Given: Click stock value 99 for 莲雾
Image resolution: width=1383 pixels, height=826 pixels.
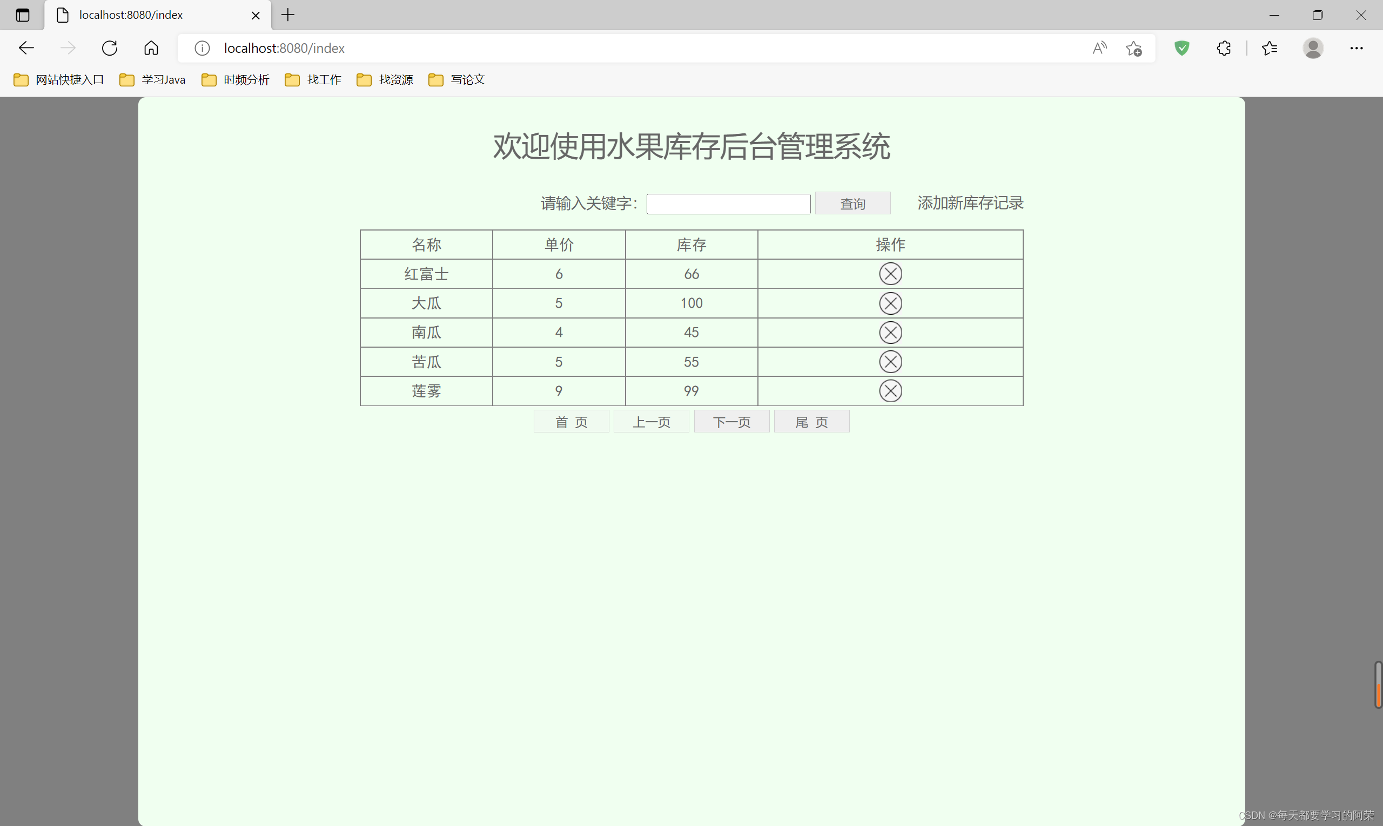Looking at the screenshot, I should tap(691, 391).
